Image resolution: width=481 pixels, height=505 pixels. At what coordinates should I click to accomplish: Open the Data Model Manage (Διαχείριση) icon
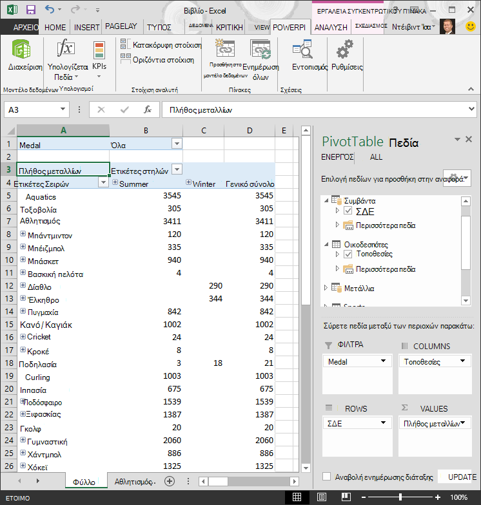22,49
